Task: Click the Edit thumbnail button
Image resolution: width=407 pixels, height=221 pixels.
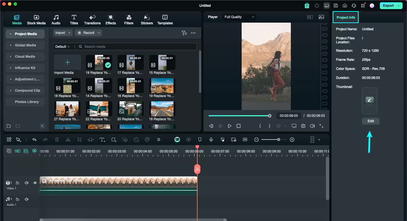Action: [x=371, y=121]
